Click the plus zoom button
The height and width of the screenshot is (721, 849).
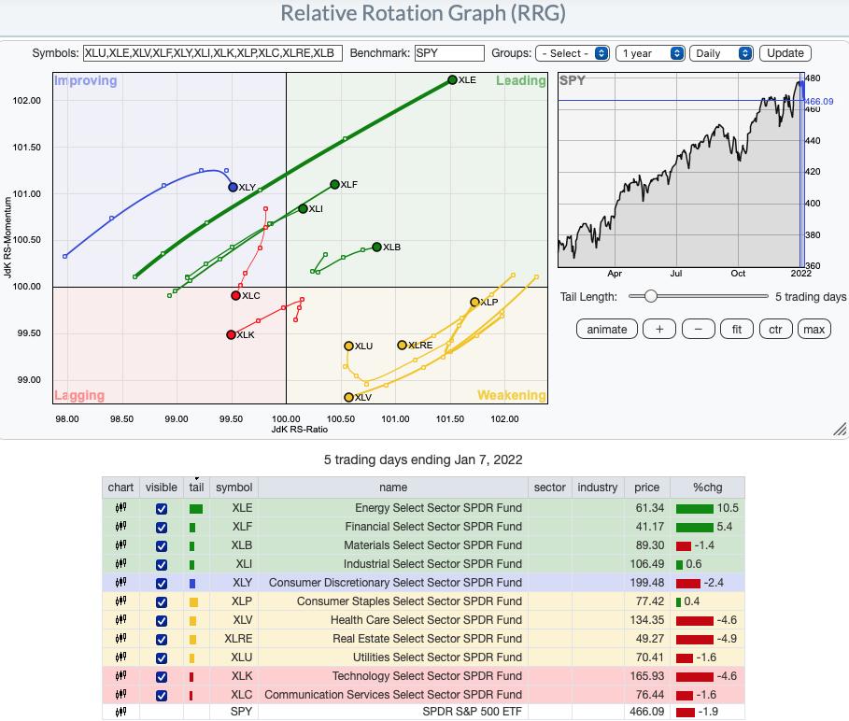(x=659, y=329)
